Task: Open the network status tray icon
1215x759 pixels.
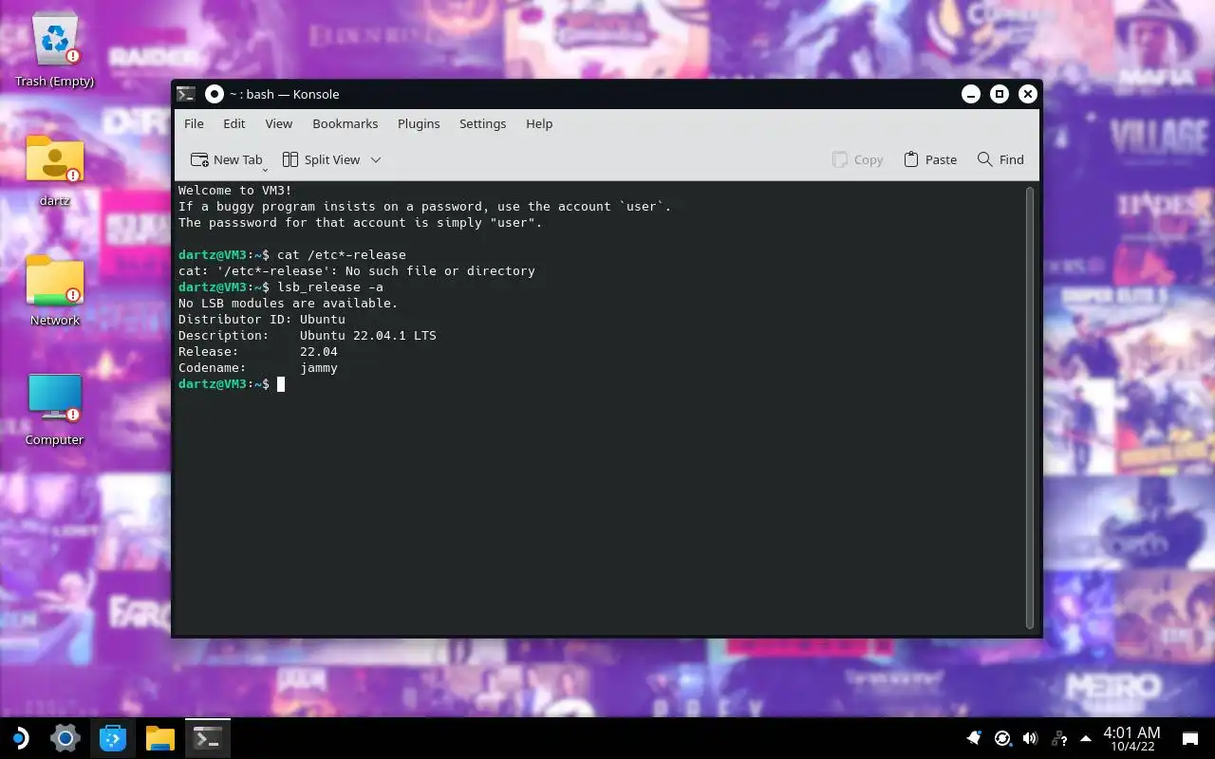Action: click(x=1059, y=738)
